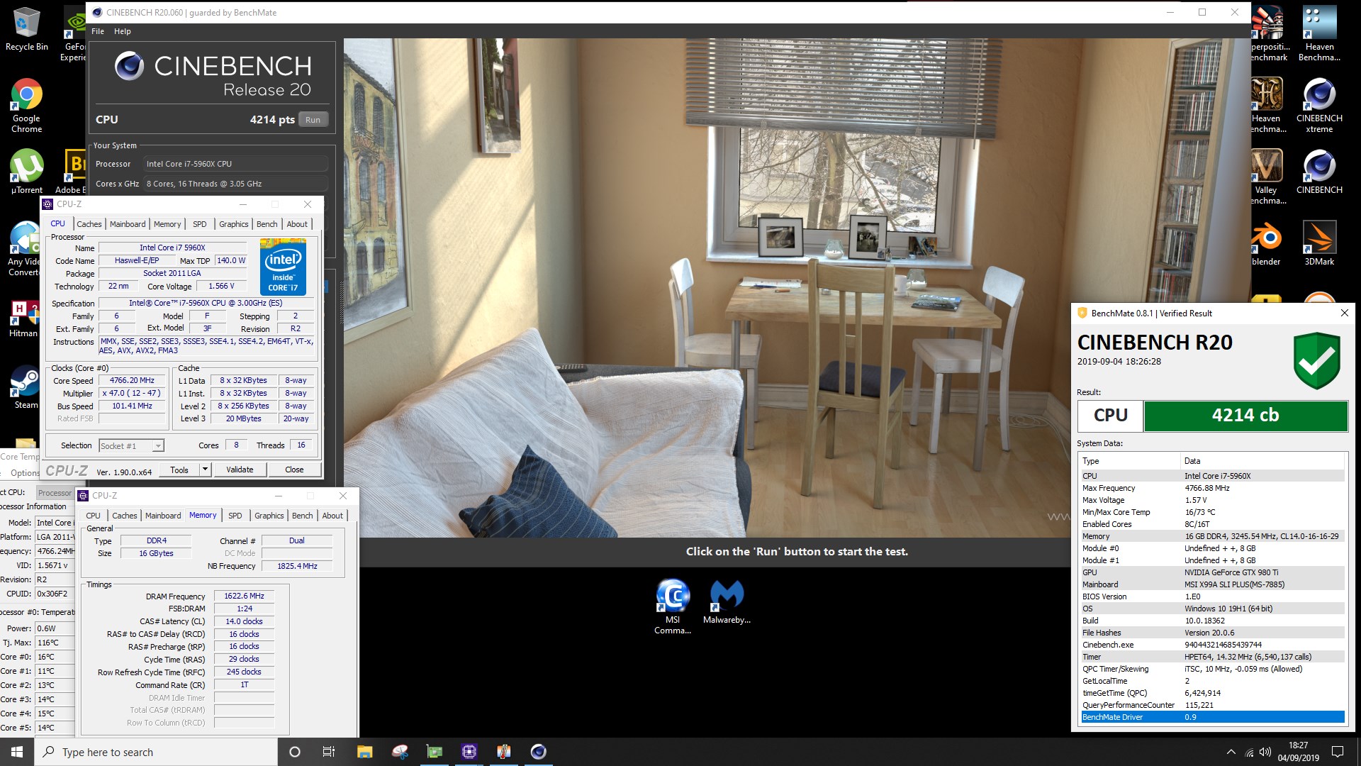Open the Recycle Bin desktop icon

[26, 29]
